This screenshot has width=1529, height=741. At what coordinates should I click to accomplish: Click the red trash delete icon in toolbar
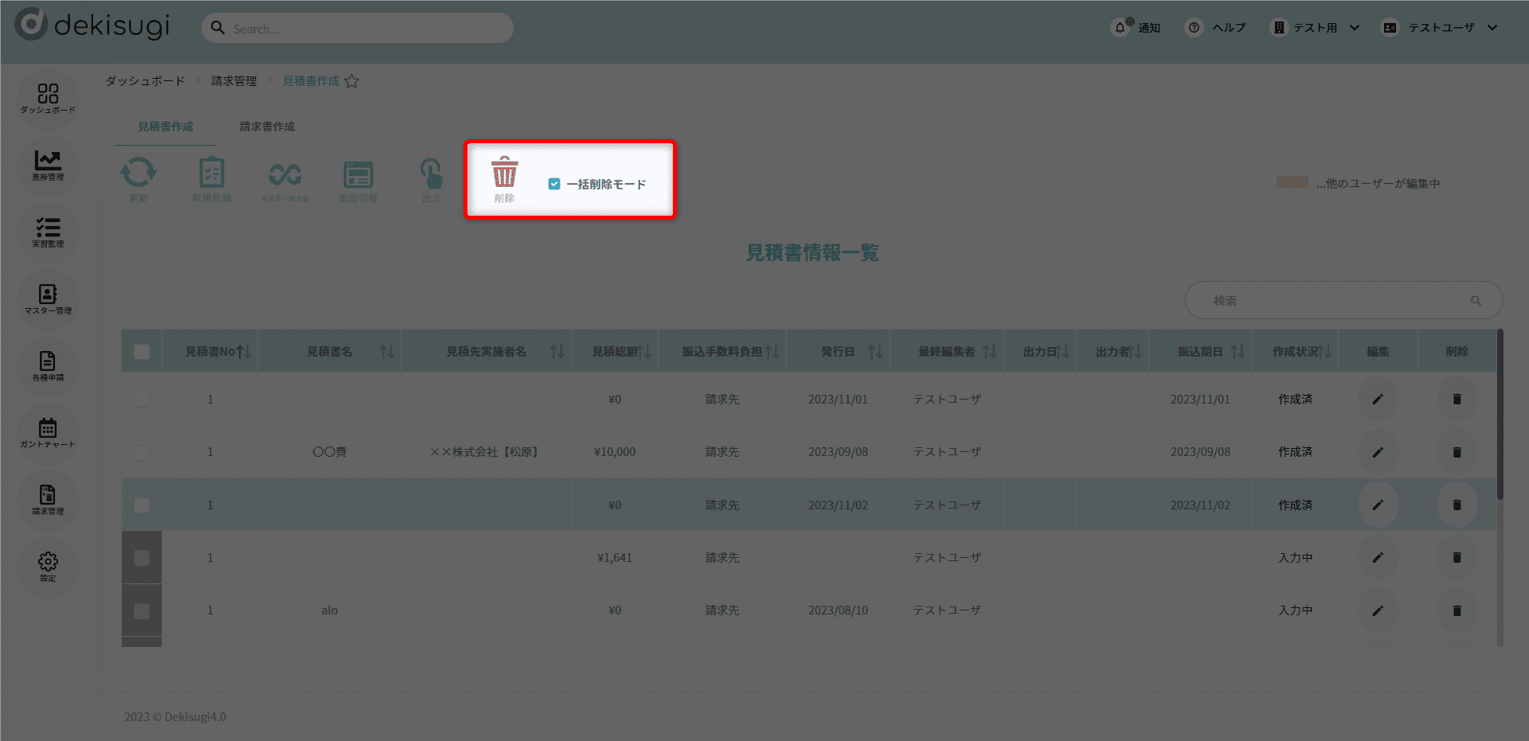[x=504, y=173]
